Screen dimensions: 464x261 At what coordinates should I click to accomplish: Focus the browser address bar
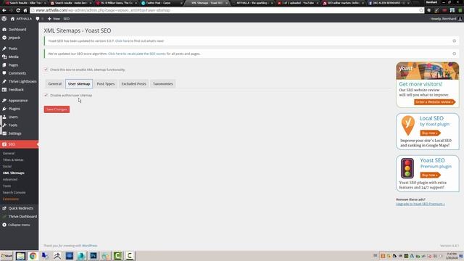click(225, 10)
